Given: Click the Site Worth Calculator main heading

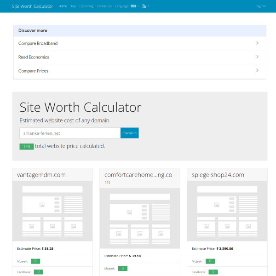Looking at the screenshot, I should pyautogui.click(x=80, y=107).
